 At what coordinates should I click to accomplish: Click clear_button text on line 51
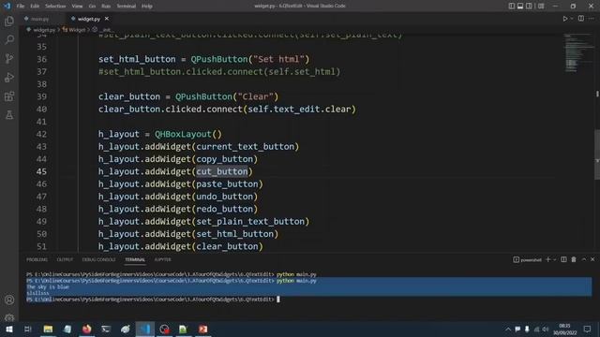(x=227, y=246)
